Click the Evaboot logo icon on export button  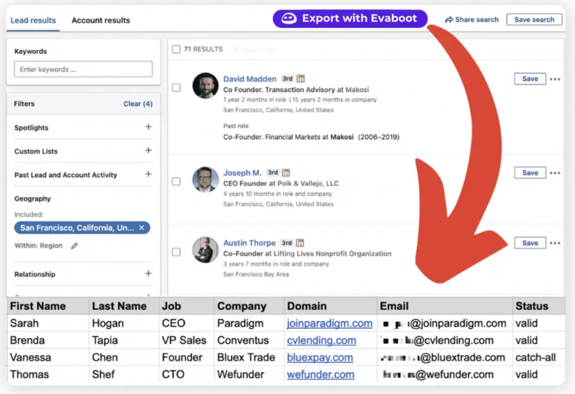click(x=290, y=19)
